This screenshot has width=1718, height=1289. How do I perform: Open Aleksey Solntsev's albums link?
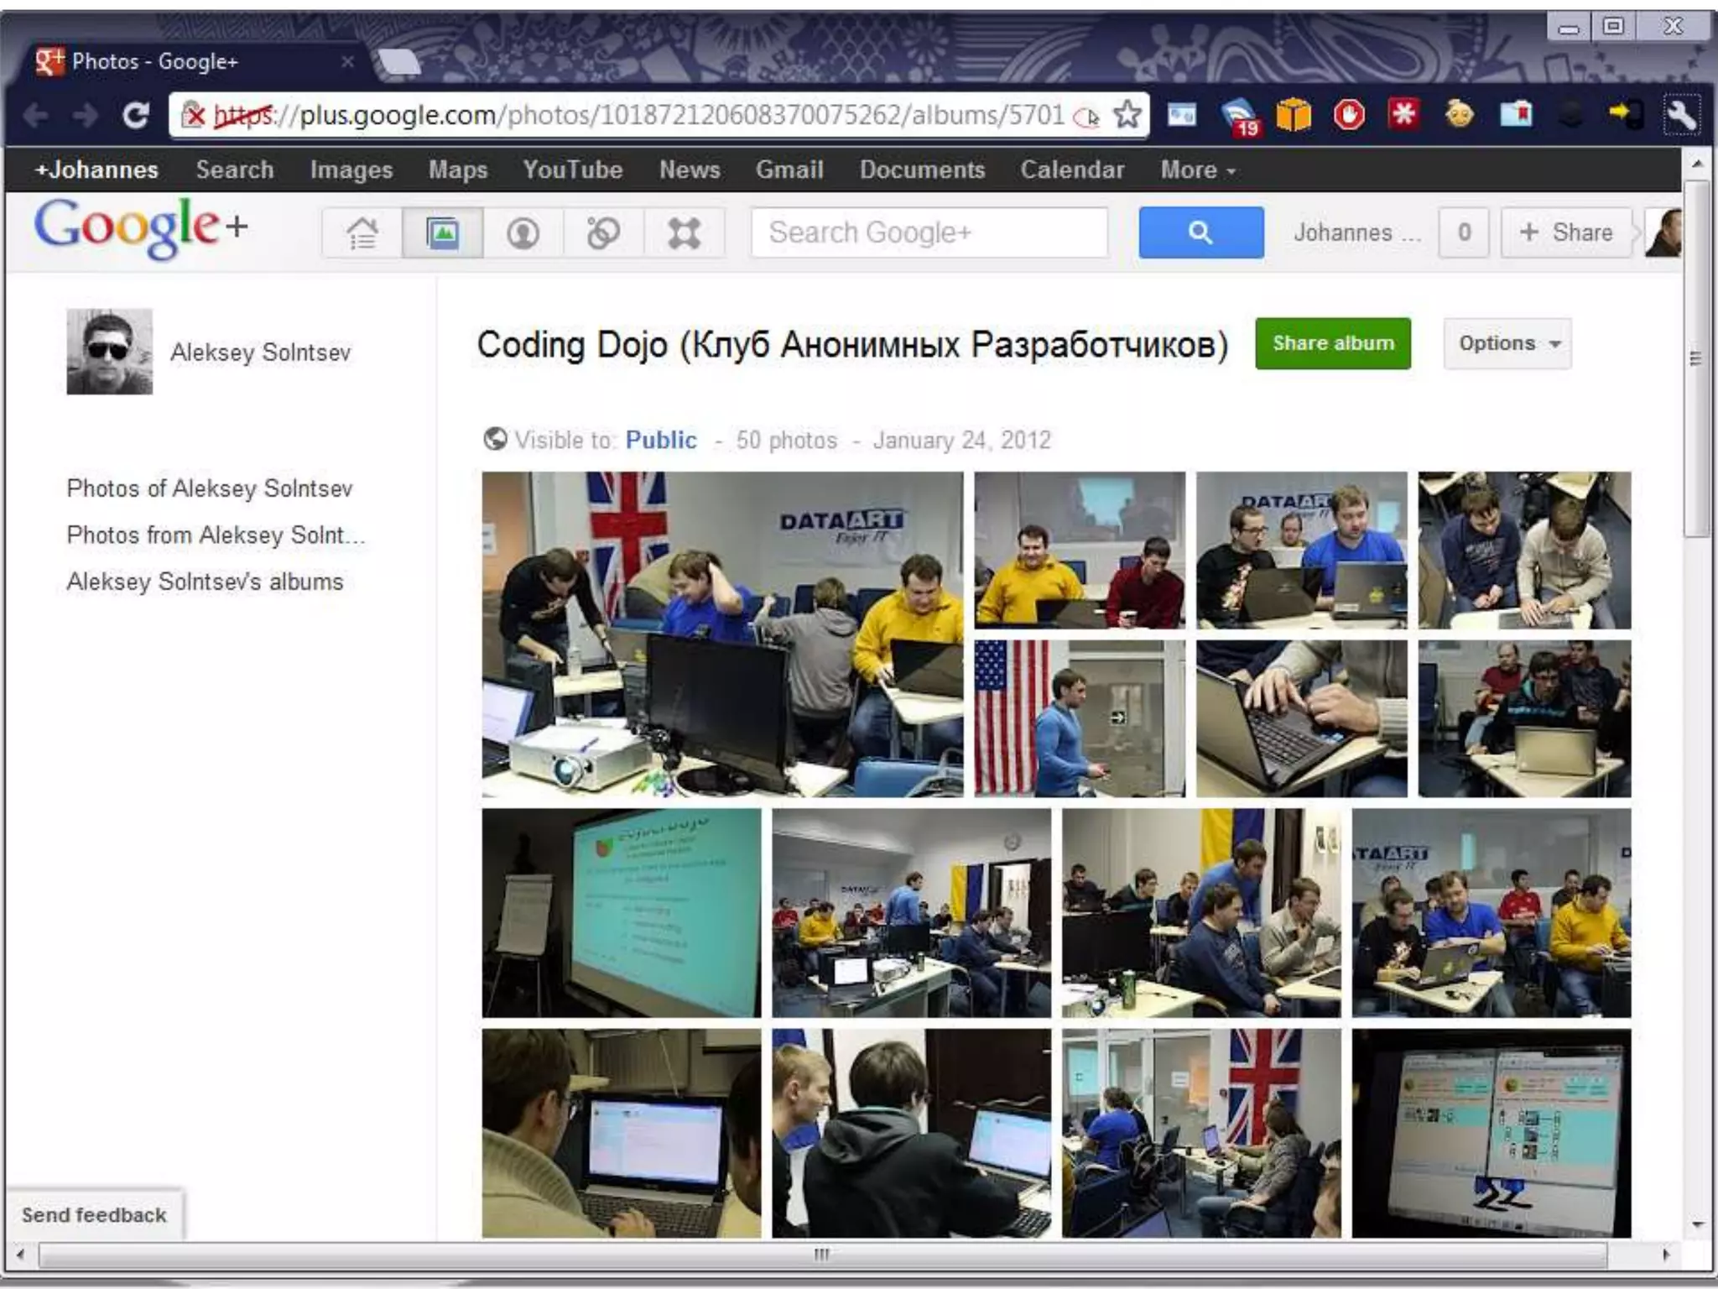point(205,582)
